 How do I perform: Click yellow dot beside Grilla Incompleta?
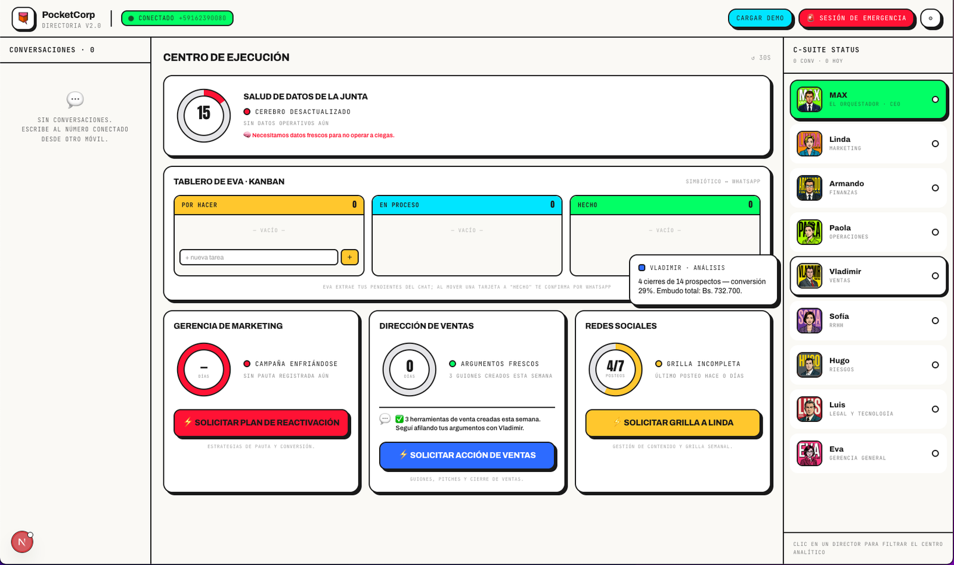(x=659, y=364)
